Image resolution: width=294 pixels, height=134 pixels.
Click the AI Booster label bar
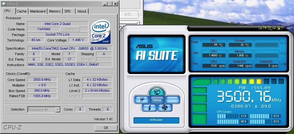[x=156, y=120]
